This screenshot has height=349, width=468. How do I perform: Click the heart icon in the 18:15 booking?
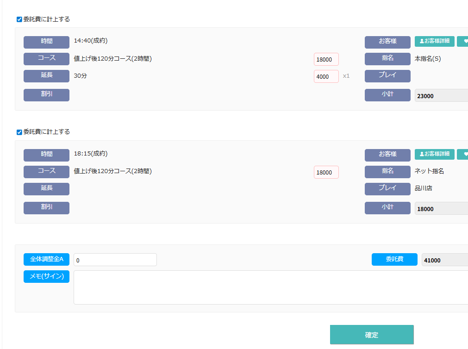coord(463,154)
